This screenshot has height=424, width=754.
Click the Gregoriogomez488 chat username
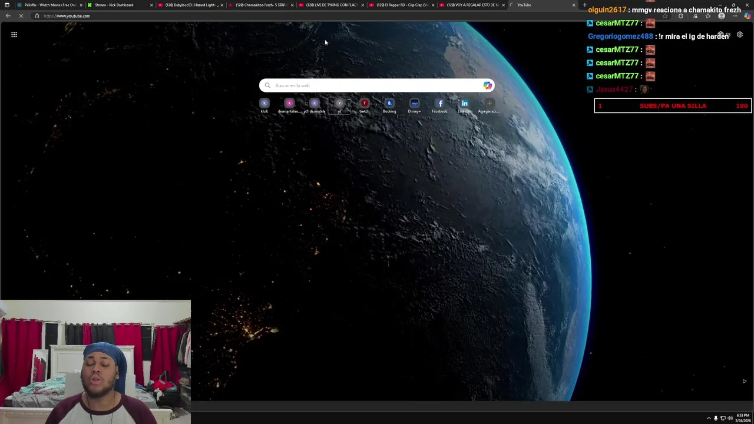[620, 37]
